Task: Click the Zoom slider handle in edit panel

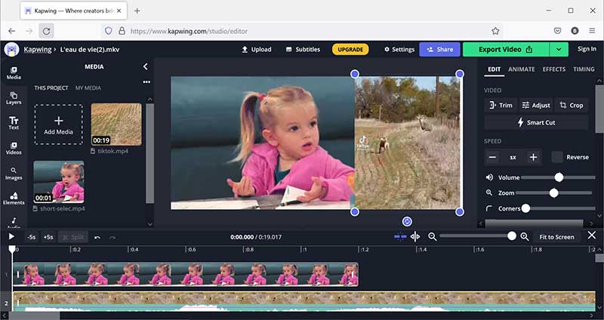Action: [x=554, y=193]
